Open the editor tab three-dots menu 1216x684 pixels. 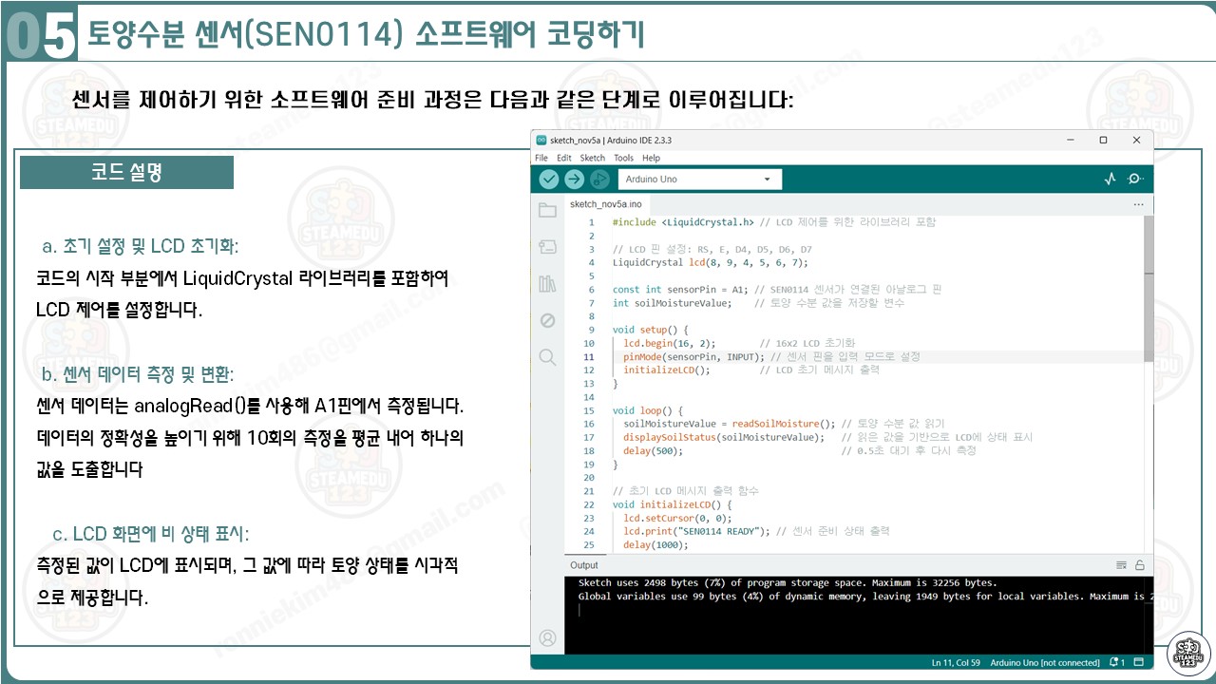(1138, 204)
